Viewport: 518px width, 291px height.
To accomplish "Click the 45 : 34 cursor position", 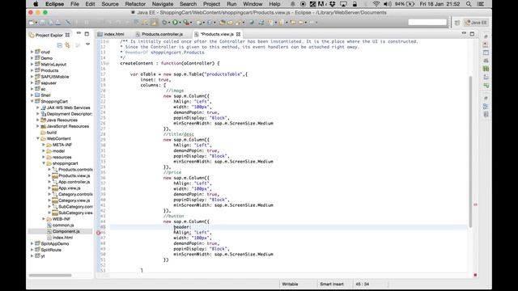I will 362,284.
